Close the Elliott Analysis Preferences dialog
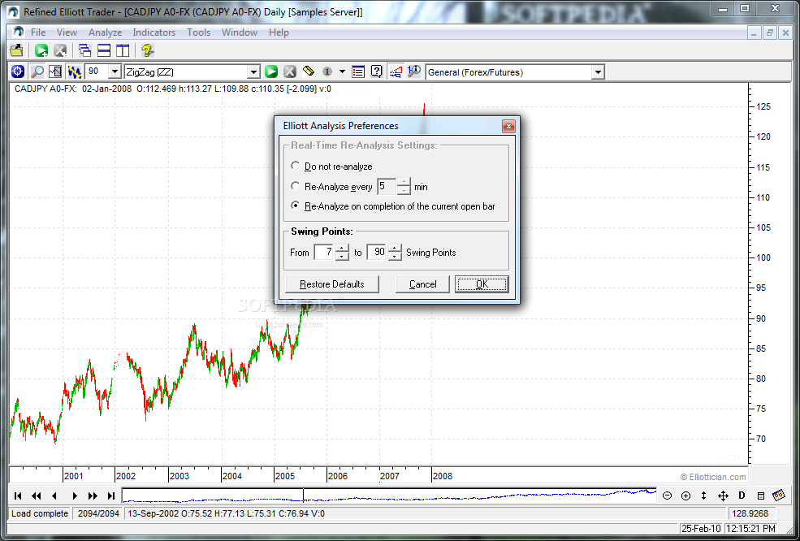 point(508,126)
